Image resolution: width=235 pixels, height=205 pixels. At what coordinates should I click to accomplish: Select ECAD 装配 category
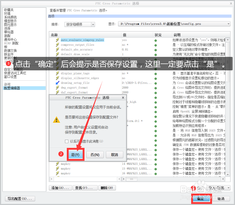pyautogui.click(x=11, y=43)
